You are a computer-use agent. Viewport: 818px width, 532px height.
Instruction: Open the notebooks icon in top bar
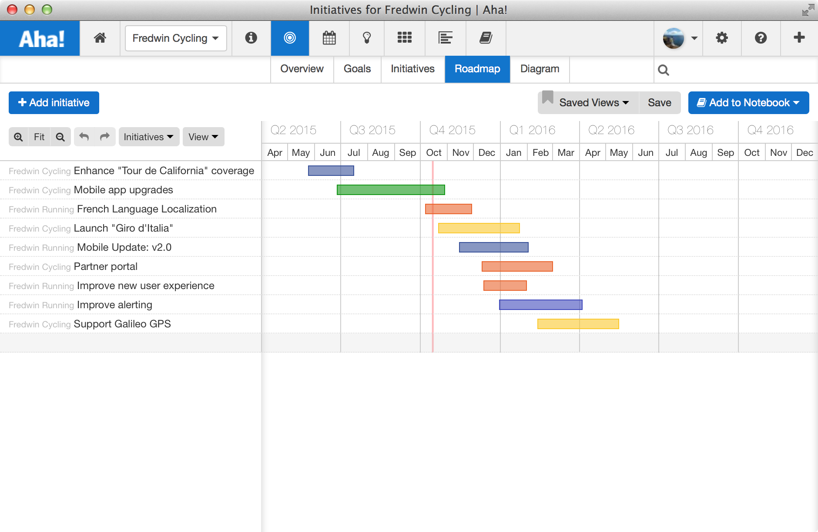pos(486,38)
